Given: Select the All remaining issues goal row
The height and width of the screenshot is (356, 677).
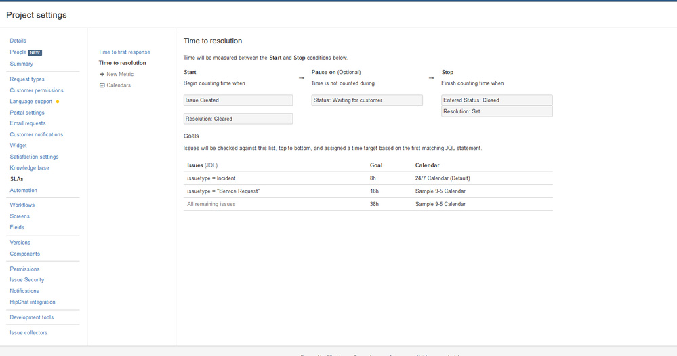Looking at the screenshot, I should 368,204.
